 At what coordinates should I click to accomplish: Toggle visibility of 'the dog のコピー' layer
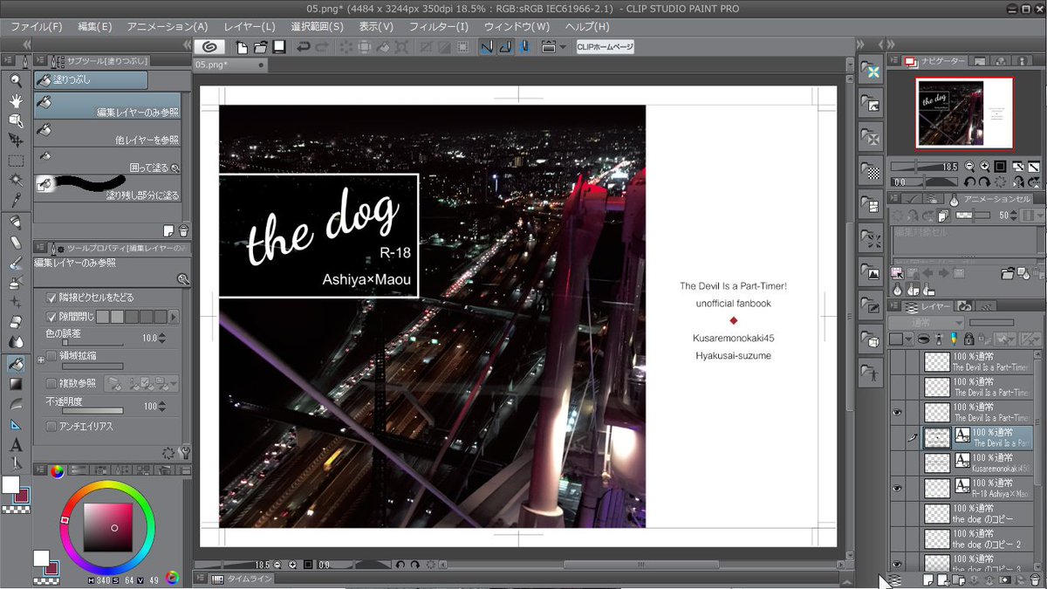(x=897, y=514)
